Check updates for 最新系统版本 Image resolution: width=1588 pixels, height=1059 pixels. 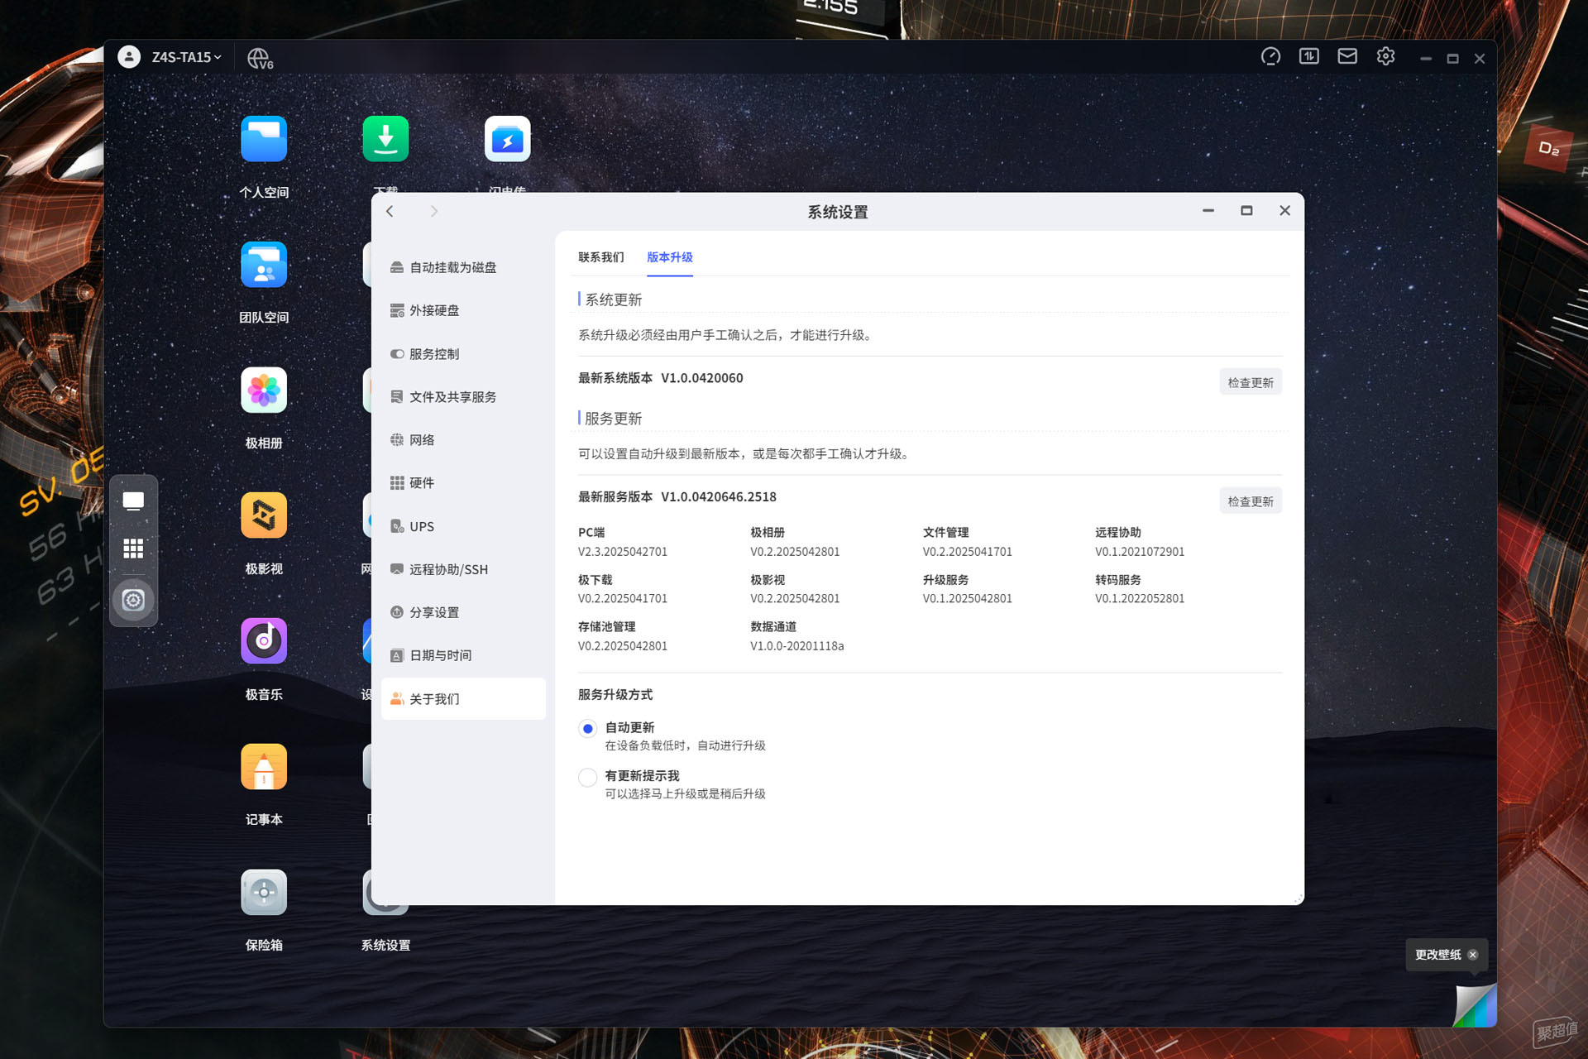click(x=1250, y=382)
